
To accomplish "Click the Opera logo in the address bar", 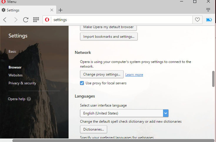I will pos(47,20).
